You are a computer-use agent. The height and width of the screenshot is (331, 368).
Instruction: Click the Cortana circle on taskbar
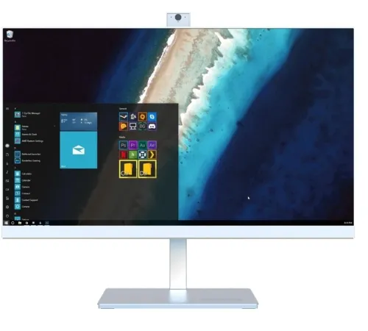pos(13,223)
